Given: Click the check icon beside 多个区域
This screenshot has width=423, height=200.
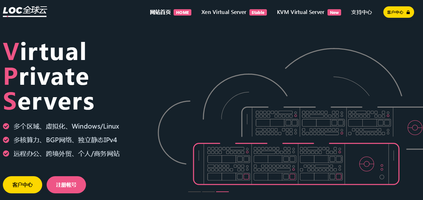Looking at the screenshot, I should [6, 126].
